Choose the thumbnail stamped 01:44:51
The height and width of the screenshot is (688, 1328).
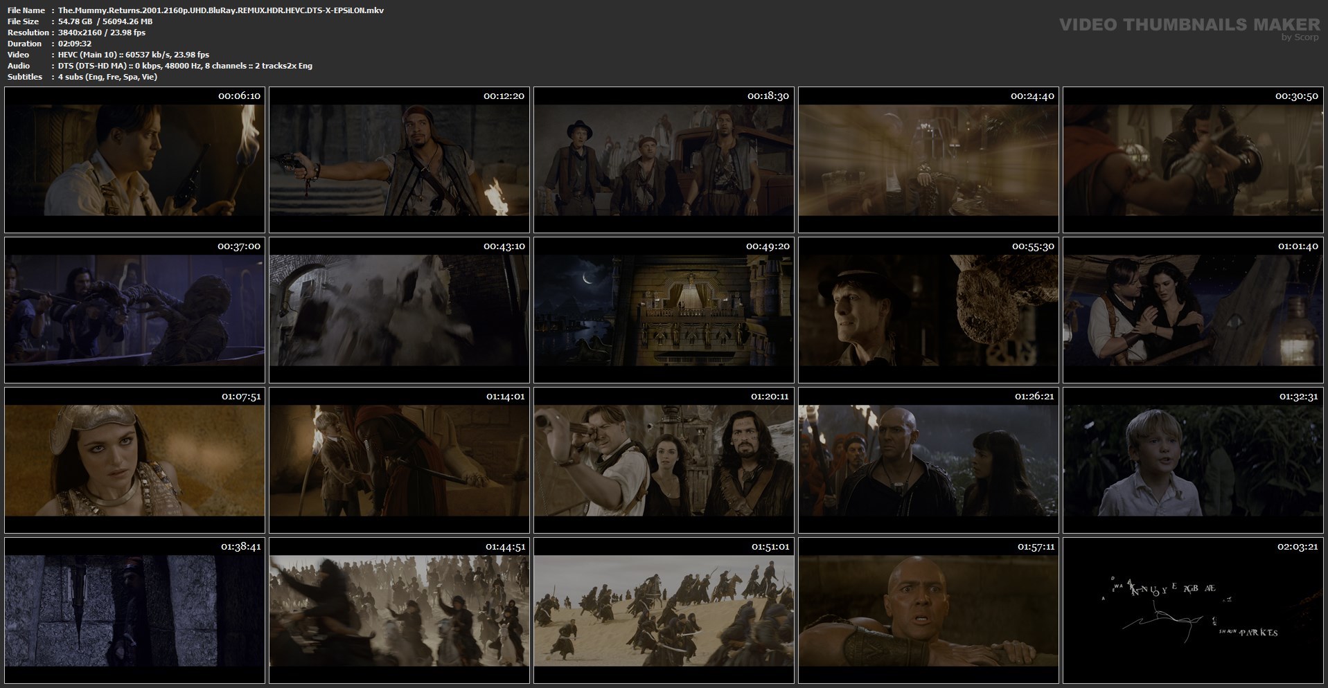pos(399,610)
